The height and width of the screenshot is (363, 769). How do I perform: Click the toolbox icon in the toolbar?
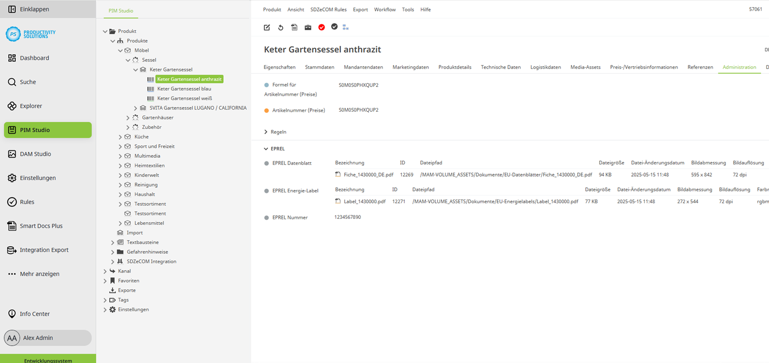point(308,27)
